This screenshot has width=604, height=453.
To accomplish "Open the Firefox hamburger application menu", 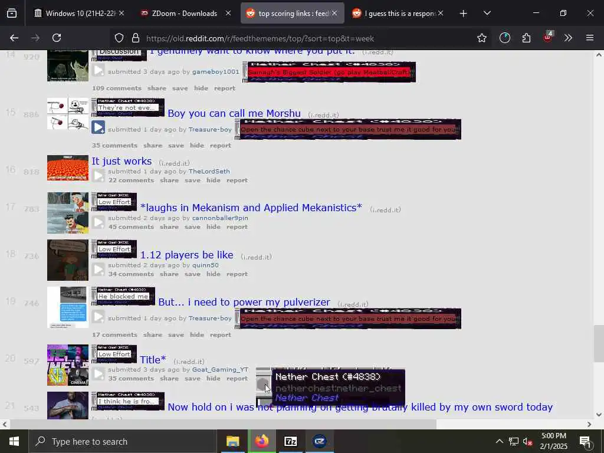I will (590, 38).
